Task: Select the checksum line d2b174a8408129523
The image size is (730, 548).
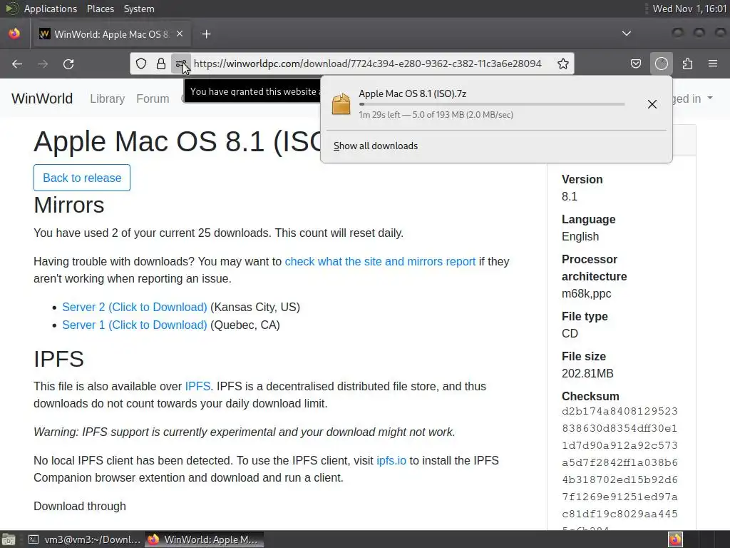Action: click(620, 411)
